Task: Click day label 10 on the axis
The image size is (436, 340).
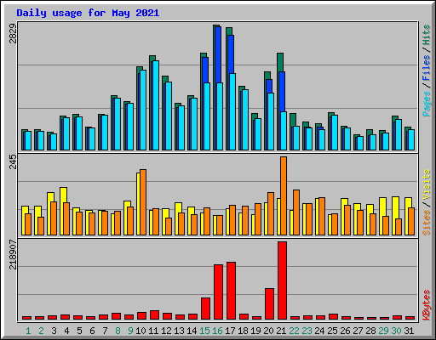Action: 141,331
